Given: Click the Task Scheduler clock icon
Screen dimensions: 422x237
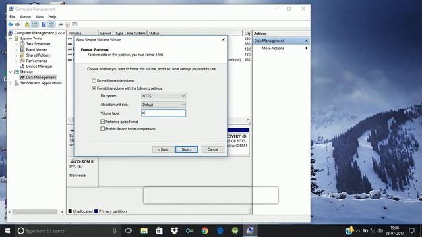Looking at the screenshot, I should 22,44.
